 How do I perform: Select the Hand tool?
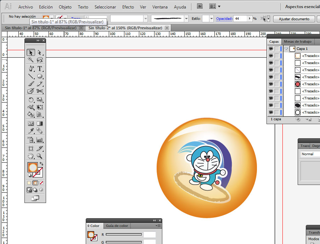31,156
